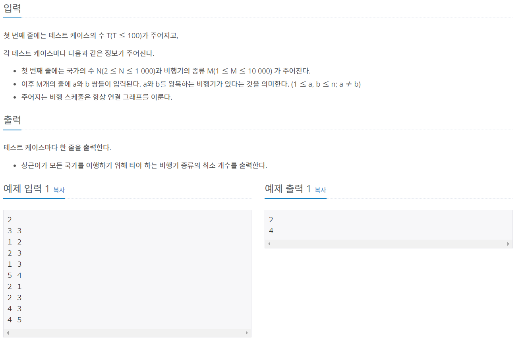Viewport: 526px width, 343px height.
Task: Click the sample input horizontal scrollbar track
Action: pyautogui.click(x=127, y=333)
